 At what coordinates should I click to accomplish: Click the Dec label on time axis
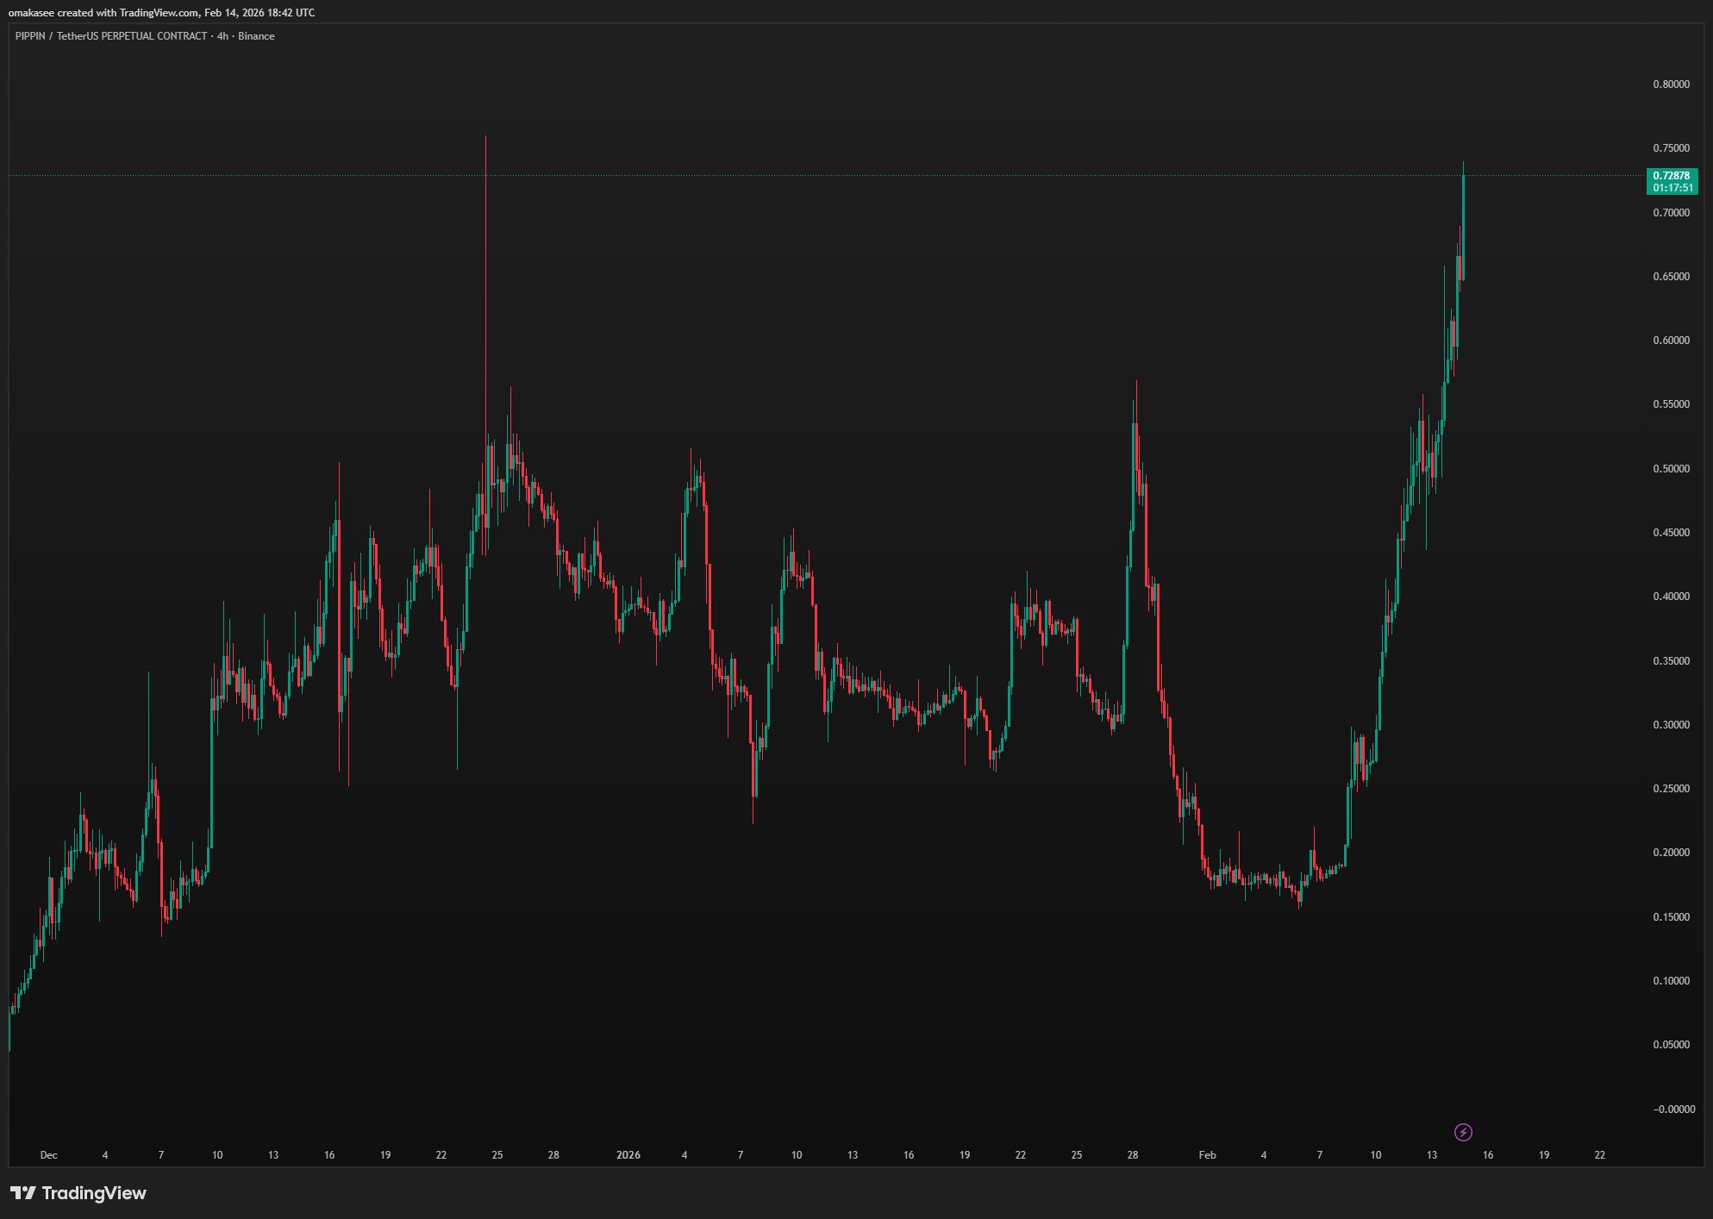point(48,1155)
